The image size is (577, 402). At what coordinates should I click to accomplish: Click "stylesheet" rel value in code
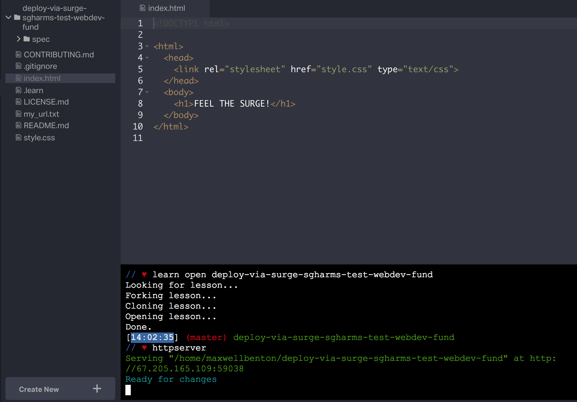tap(255, 69)
